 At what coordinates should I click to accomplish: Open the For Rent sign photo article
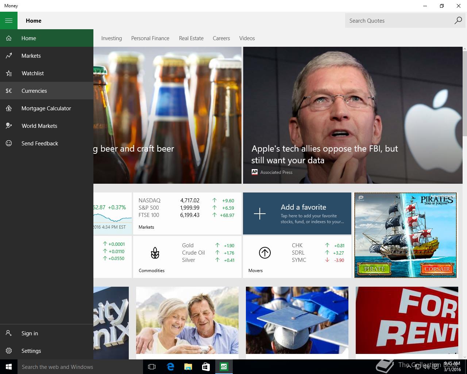[x=407, y=320]
